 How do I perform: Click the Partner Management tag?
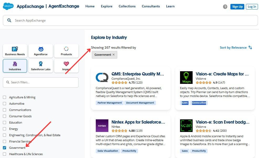(109, 103)
